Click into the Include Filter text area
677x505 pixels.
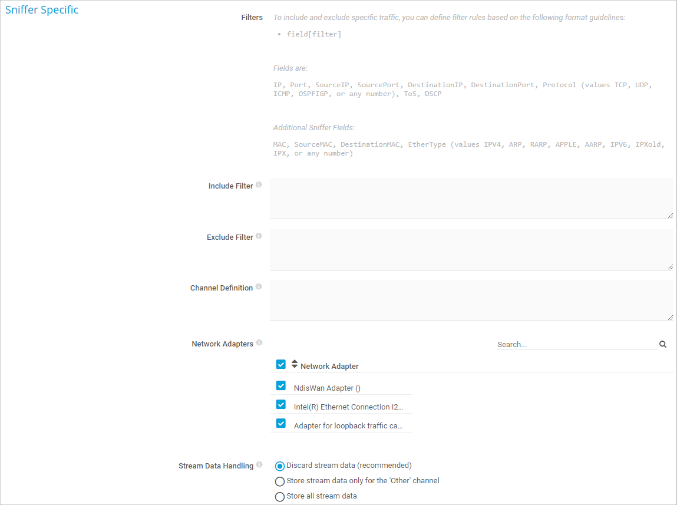[x=471, y=199]
